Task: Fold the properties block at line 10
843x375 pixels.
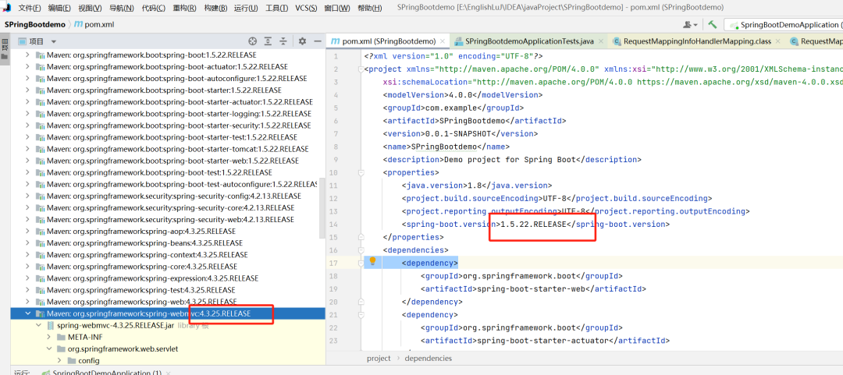Action: pyautogui.click(x=361, y=172)
